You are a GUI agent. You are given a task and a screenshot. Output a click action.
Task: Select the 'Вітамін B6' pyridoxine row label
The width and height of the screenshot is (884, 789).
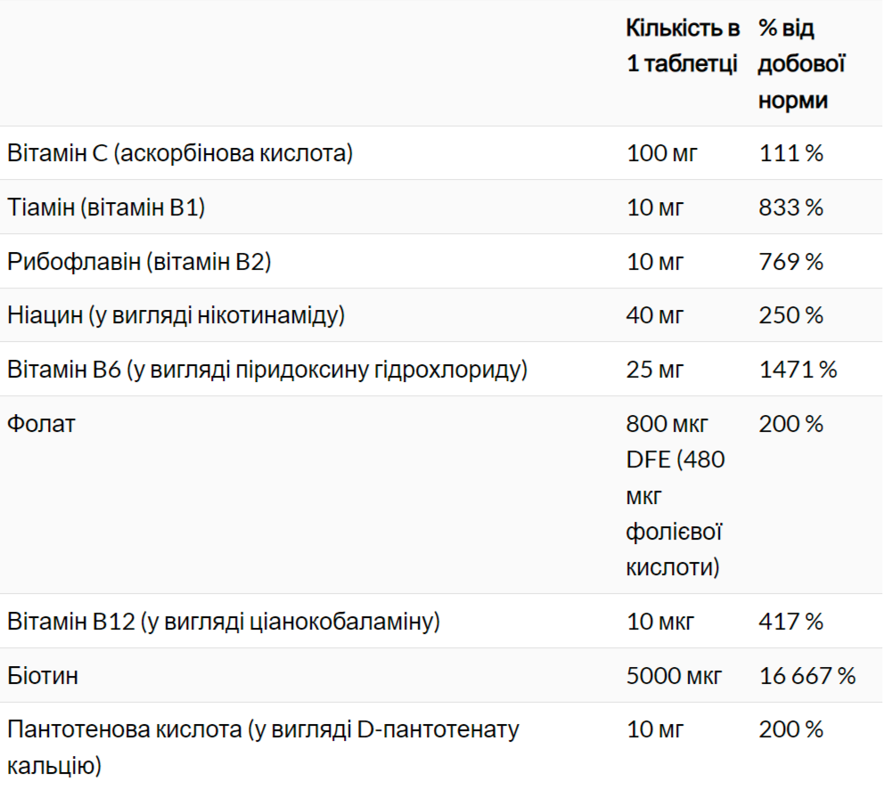[x=267, y=370]
